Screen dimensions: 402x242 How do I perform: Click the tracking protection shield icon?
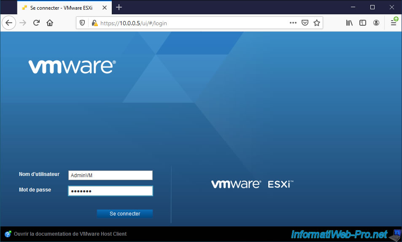tap(82, 23)
